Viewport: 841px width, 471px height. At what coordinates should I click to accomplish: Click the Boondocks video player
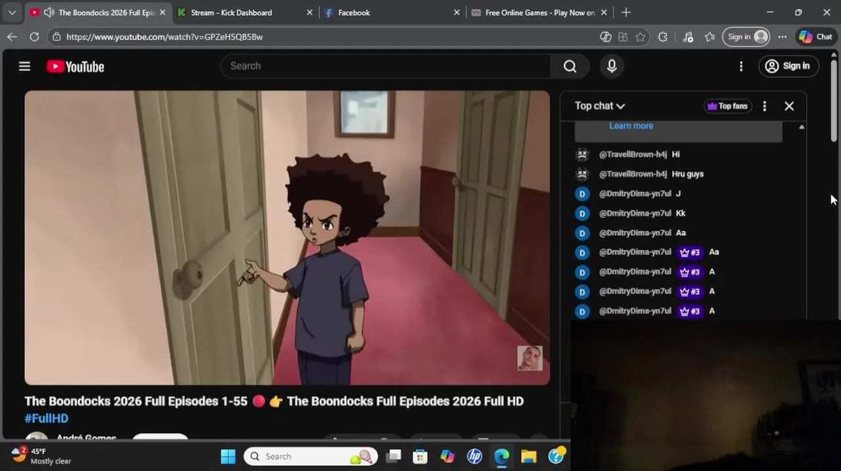click(287, 237)
